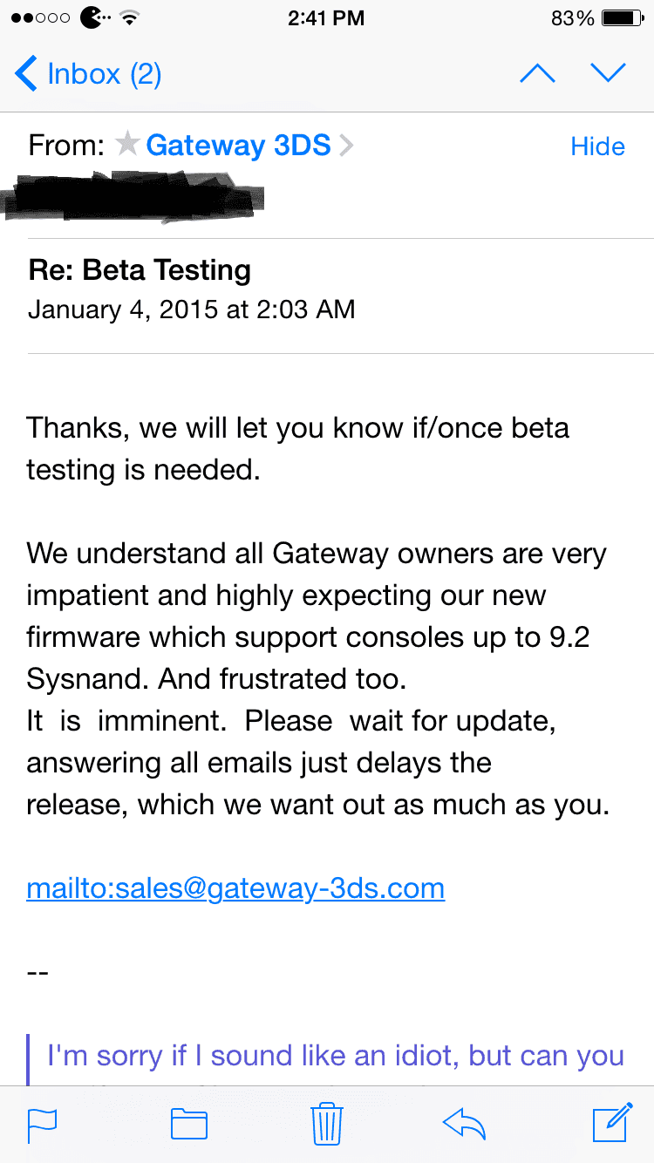Delete email with the trash icon
Viewport: 654px width, 1163px height.
tap(327, 1124)
